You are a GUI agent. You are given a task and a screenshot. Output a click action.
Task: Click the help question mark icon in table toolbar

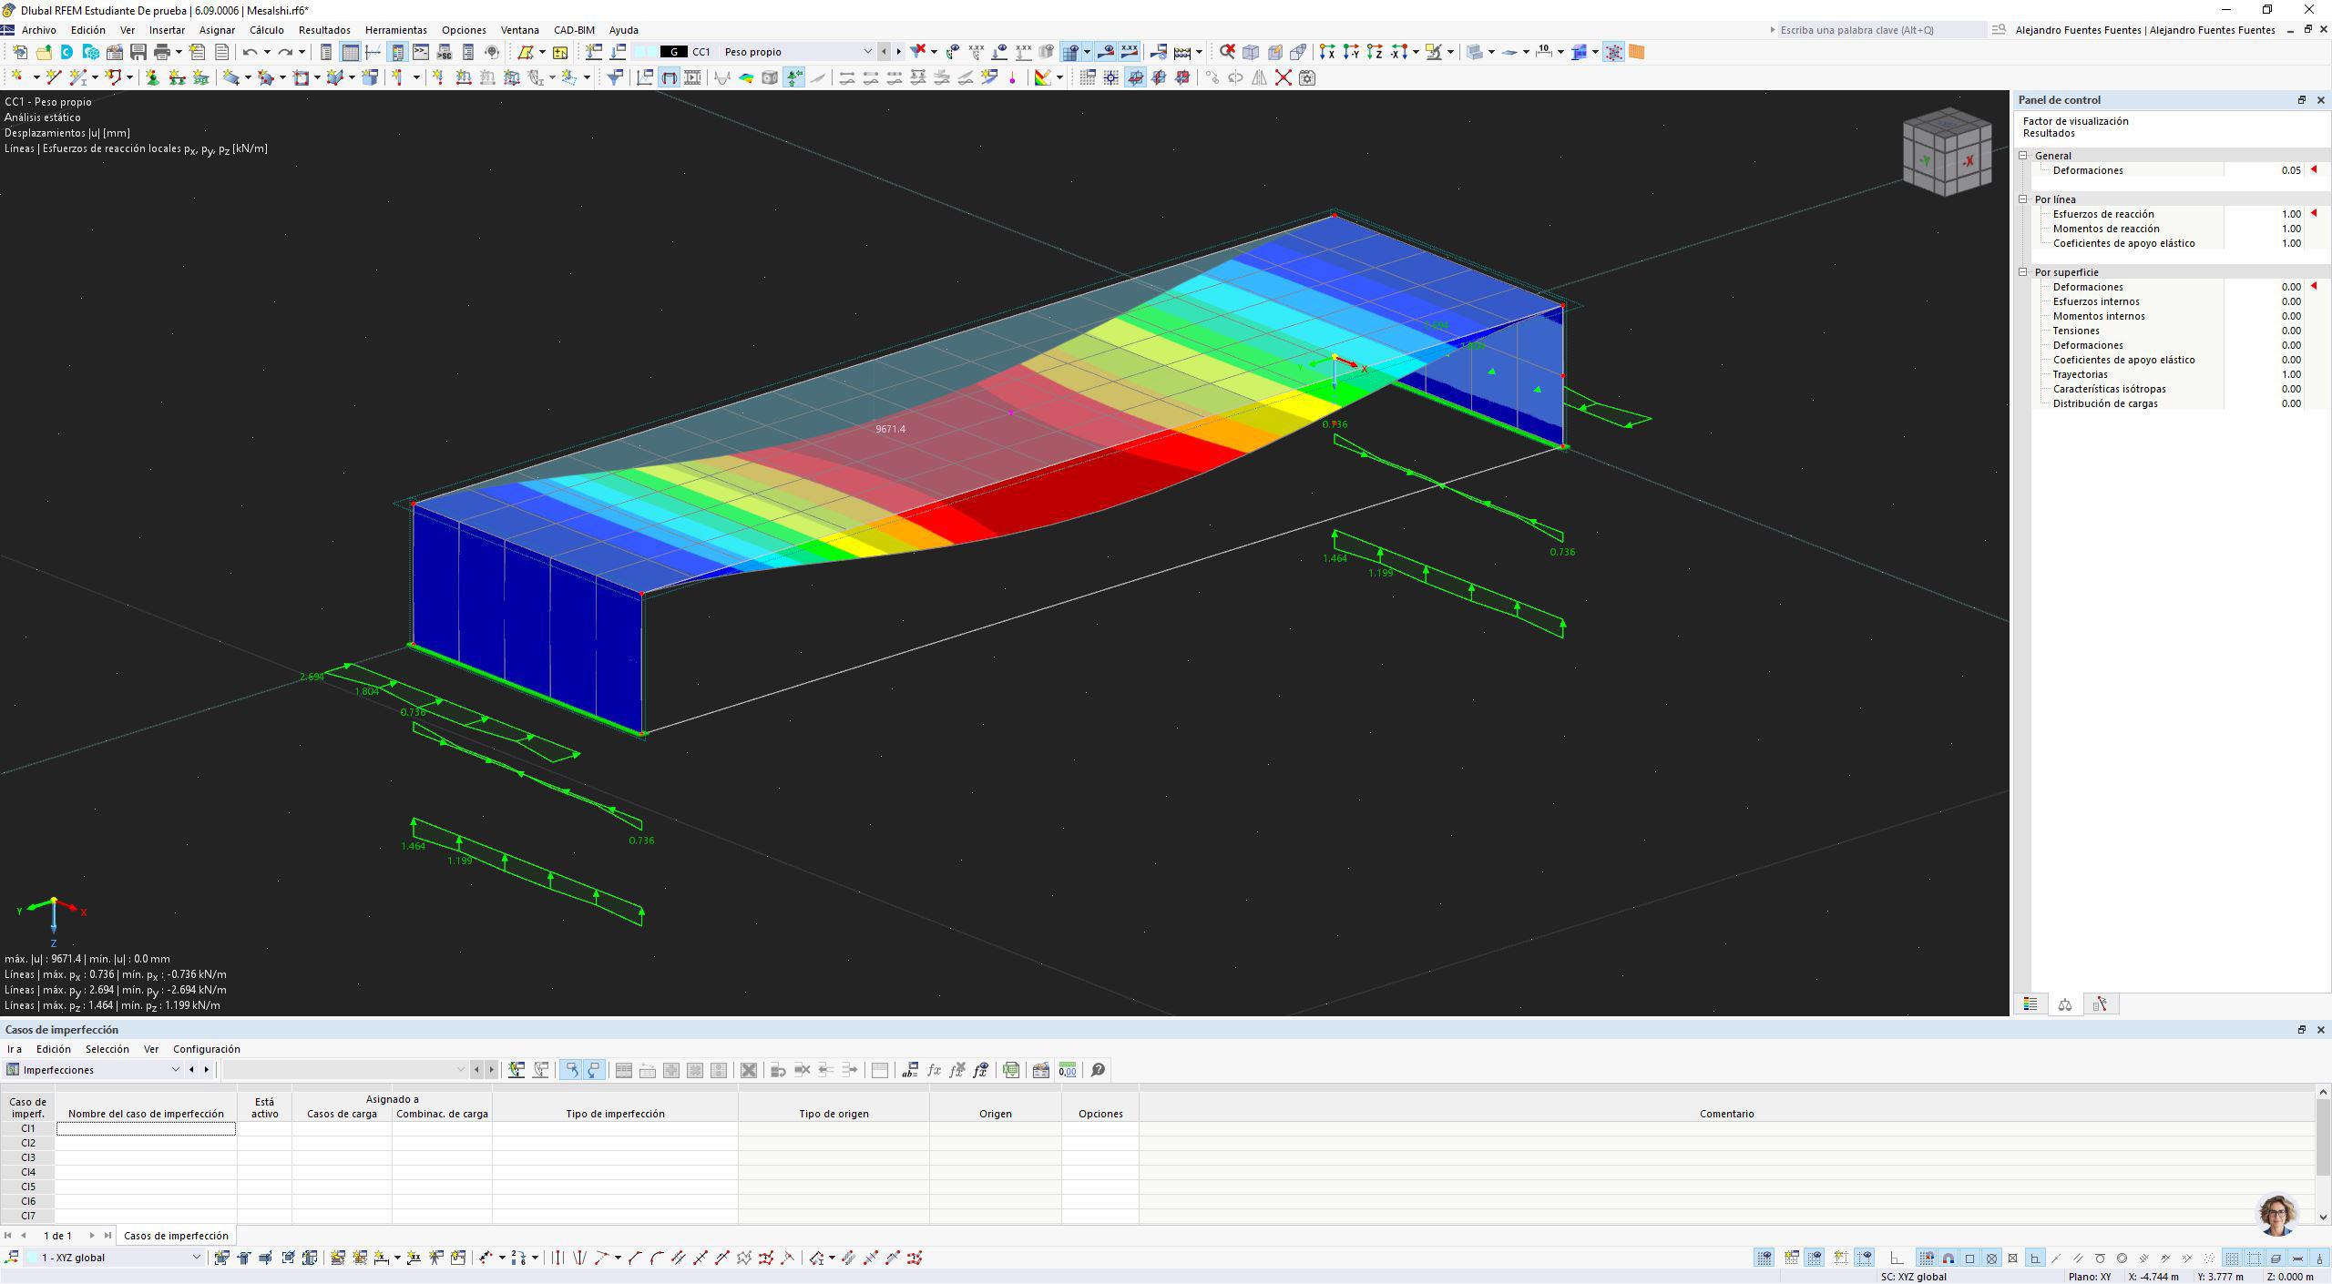(x=1098, y=1070)
